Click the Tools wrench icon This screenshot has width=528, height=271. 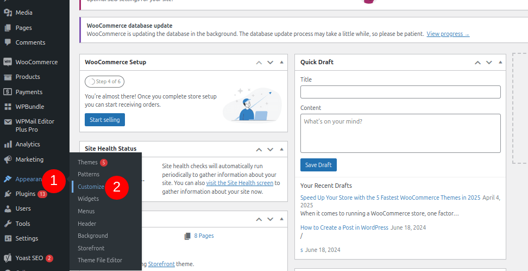(8, 224)
